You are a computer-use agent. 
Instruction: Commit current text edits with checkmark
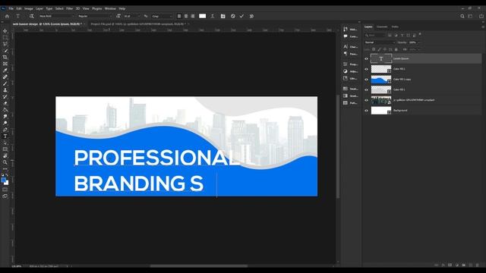241,16
